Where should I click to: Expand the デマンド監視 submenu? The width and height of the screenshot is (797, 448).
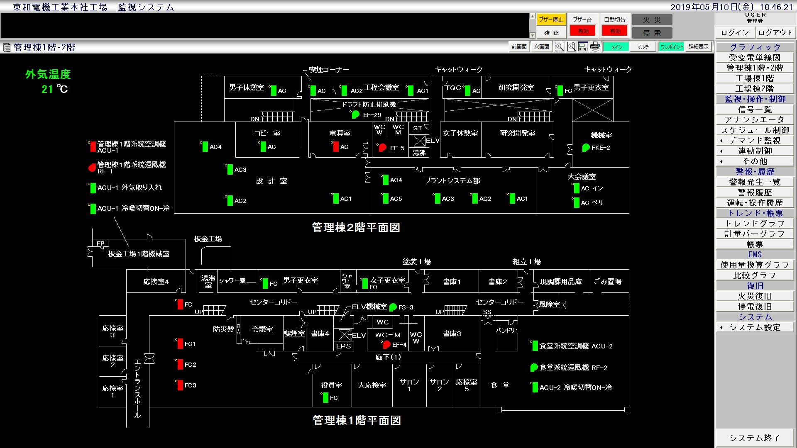coord(755,141)
